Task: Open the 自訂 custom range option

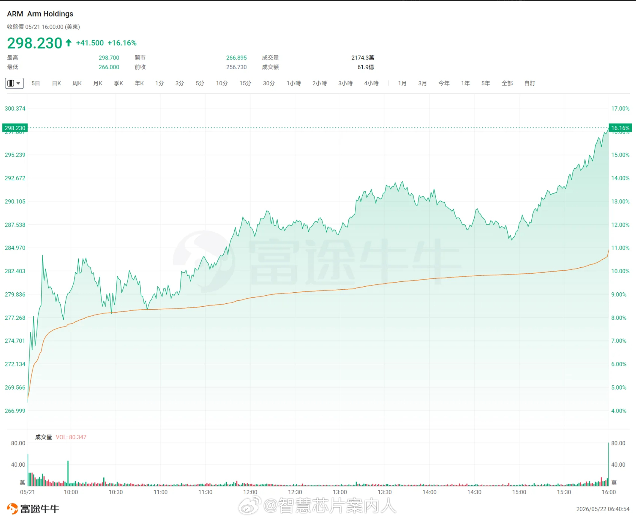Action: pyautogui.click(x=530, y=83)
